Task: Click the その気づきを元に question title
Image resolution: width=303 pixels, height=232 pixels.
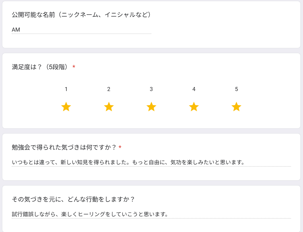Action: 73,199
